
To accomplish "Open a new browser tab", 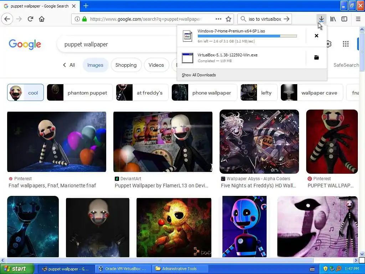I will pos(86,6).
